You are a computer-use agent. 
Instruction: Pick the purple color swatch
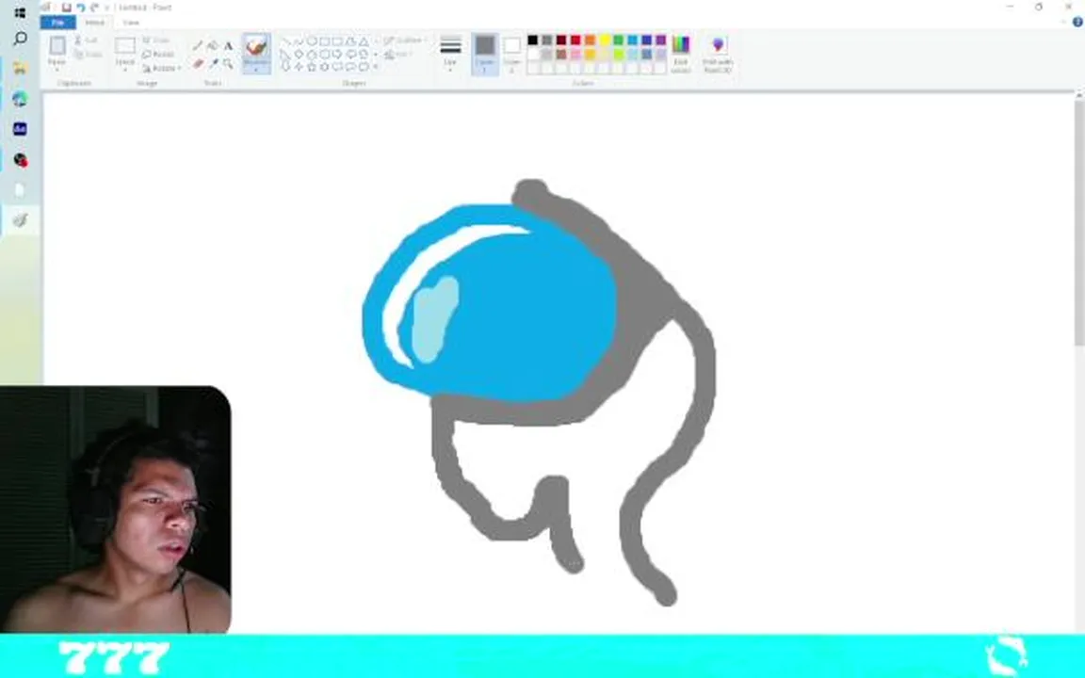coord(661,40)
